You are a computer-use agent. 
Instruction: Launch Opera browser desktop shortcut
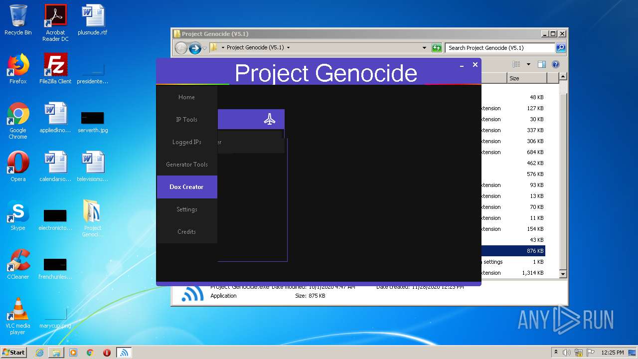click(18, 167)
